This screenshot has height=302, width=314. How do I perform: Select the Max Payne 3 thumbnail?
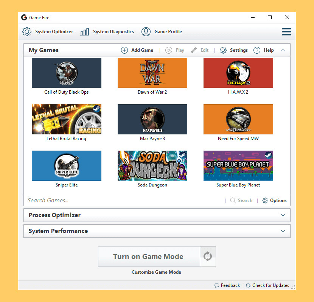pos(152,119)
